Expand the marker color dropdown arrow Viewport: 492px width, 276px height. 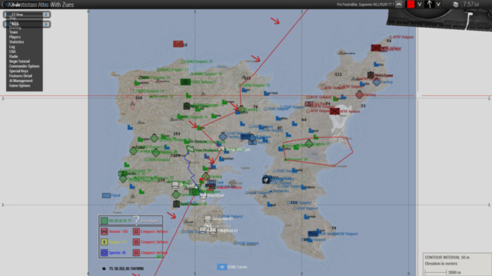(419, 5)
